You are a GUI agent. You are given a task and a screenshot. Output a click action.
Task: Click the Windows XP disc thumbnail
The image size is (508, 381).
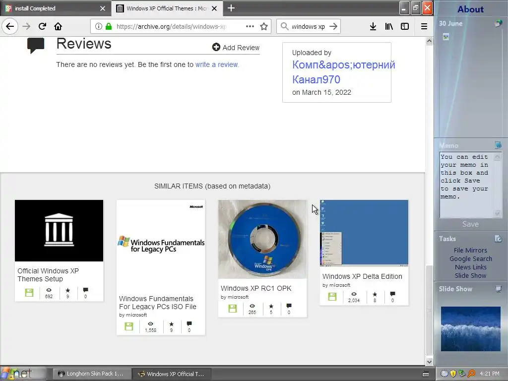coord(262,239)
